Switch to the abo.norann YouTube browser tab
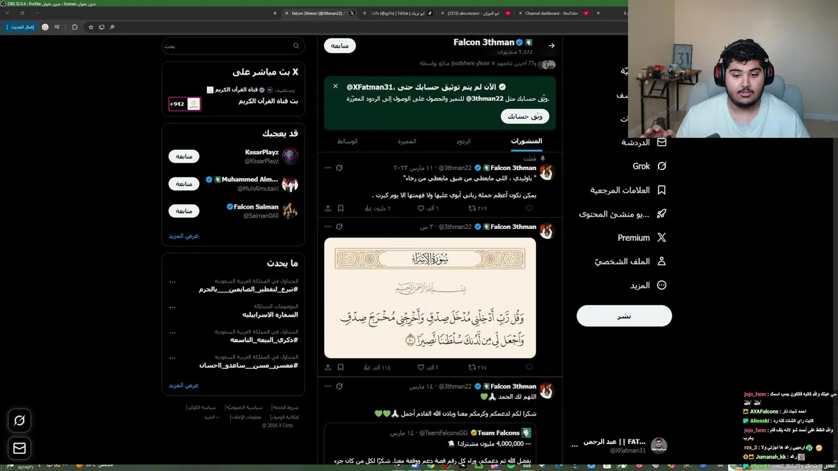 [x=476, y=13]
